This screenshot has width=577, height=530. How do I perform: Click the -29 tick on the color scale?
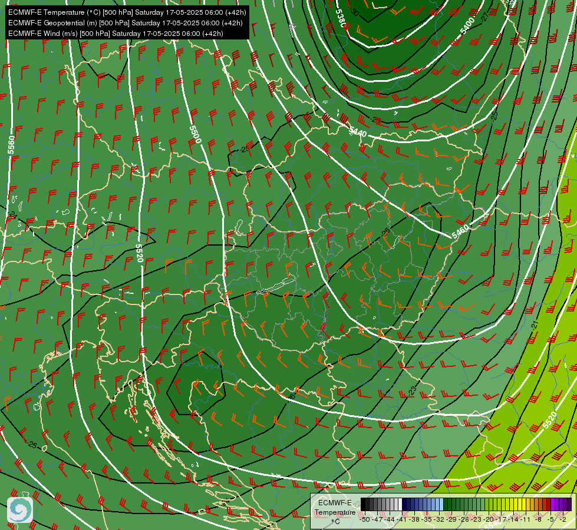tap(451, 519)
